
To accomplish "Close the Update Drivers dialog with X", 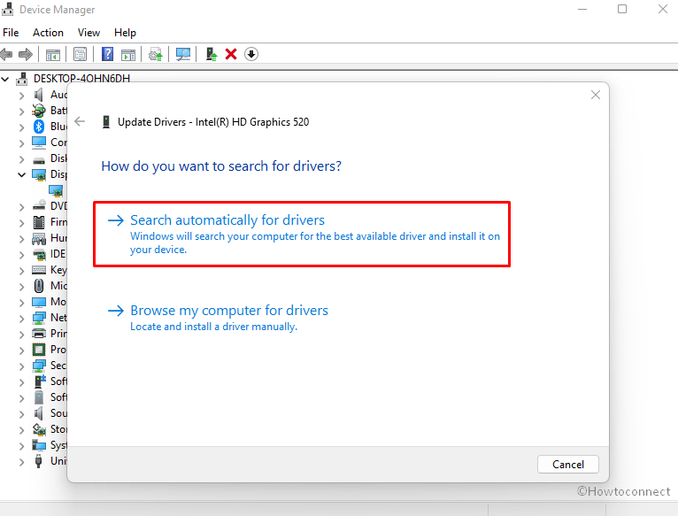I will (596, 95).
